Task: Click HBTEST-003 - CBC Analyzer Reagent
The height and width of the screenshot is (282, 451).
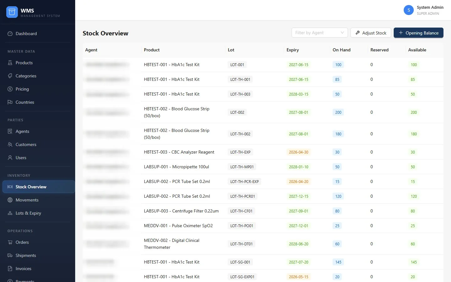Action: coord(179,152)
